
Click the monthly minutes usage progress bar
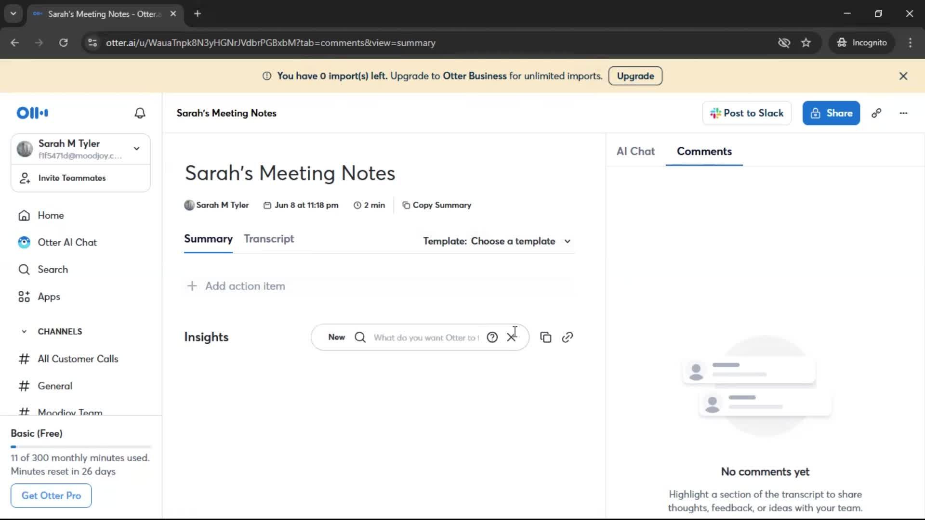(x=81, y=447)
